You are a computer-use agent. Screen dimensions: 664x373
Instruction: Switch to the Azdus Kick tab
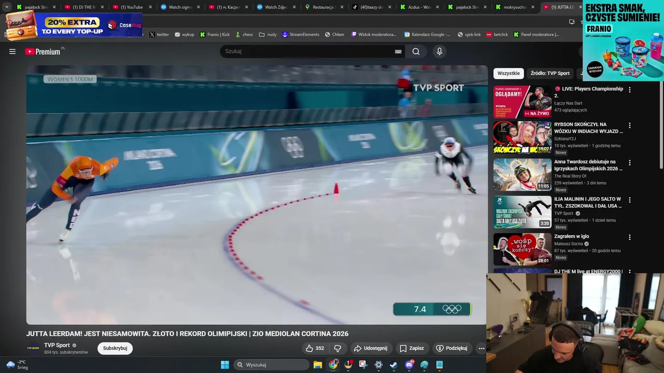pyautogui.click(x=418, y=7)
